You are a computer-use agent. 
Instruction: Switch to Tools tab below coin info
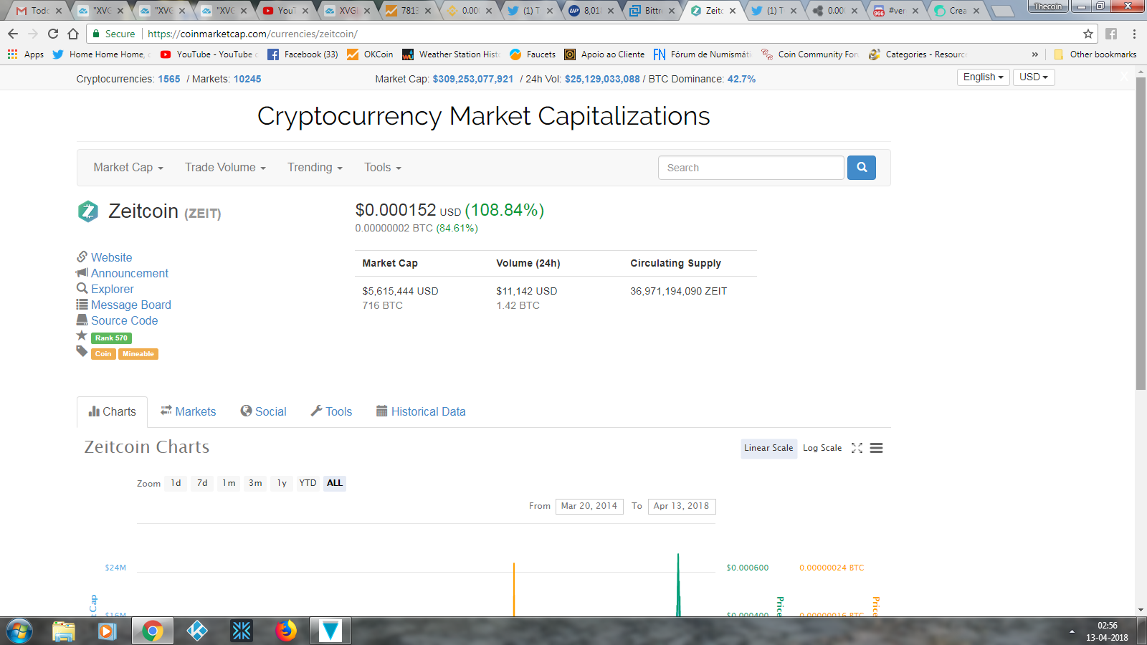pos(331,412)
